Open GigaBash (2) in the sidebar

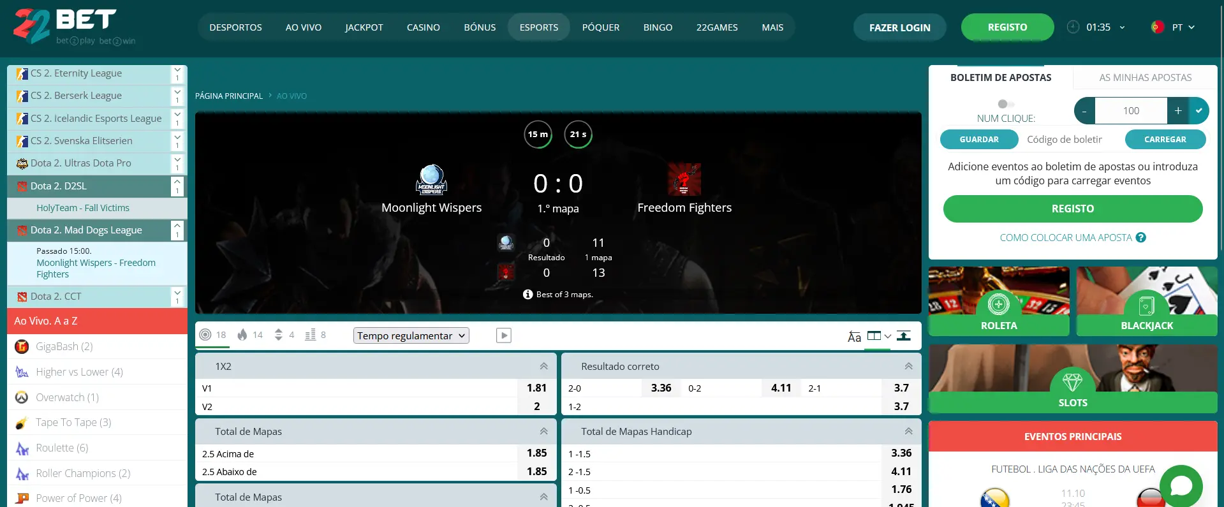[x=97, y=346]
